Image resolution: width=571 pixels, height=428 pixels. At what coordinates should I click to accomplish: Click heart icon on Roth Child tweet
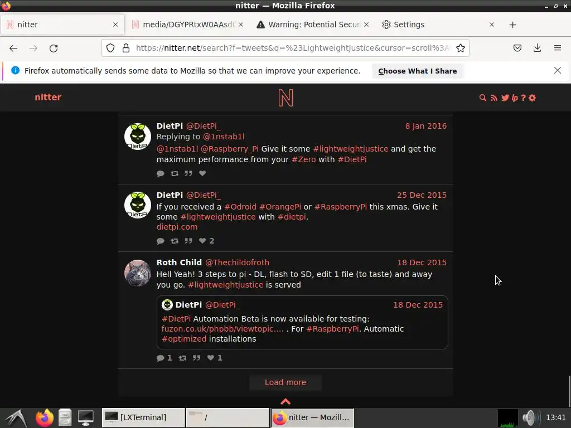pos(210,358)
